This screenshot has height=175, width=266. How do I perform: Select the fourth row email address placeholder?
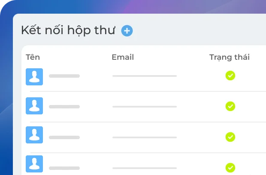(x=145, y=168)
